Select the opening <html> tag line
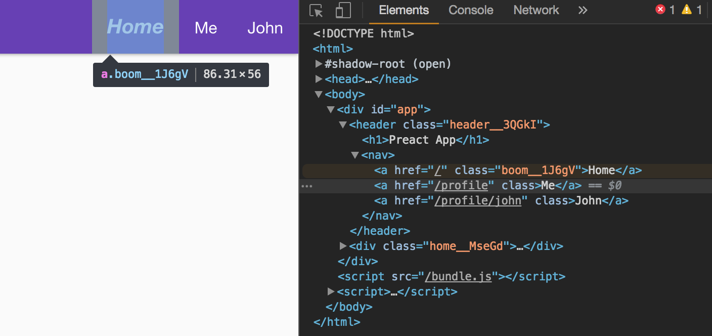 coord(333,49)
